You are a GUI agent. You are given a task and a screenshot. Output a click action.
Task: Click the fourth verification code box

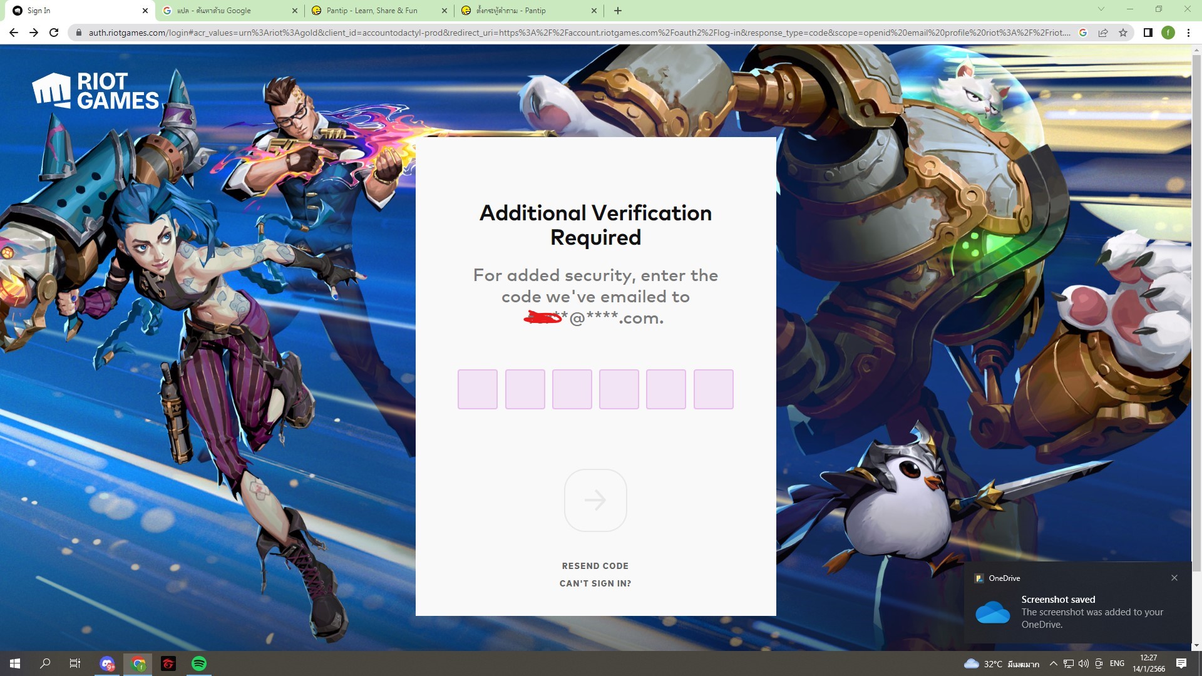[x=619, y=389]
